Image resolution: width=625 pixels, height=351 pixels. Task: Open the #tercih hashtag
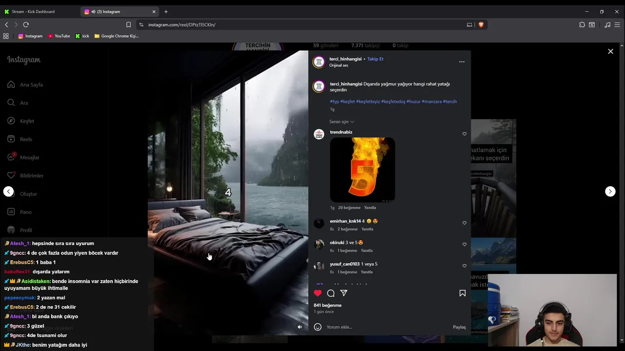[450, 101]
